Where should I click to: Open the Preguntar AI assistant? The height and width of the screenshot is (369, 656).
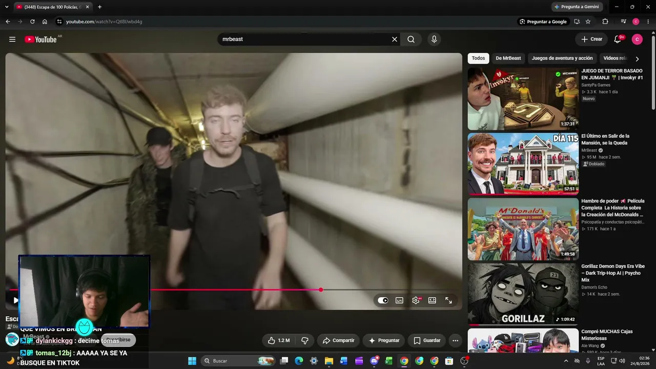coord(384,340)
